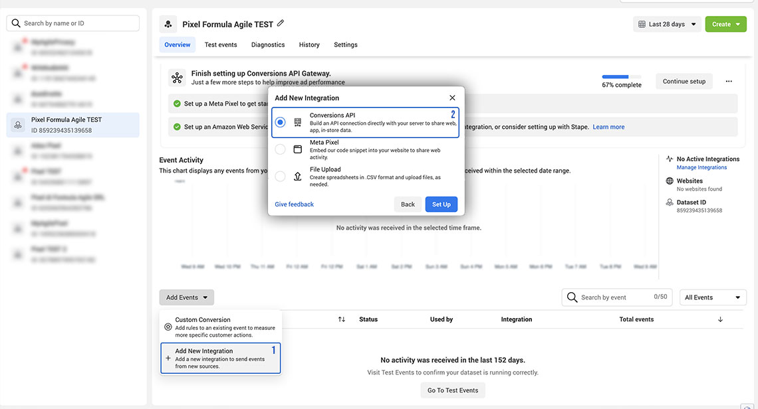Viewport: 758px width, 409px height.
Task: Open the Diagnostics tab
Action: tap(268, 44)
